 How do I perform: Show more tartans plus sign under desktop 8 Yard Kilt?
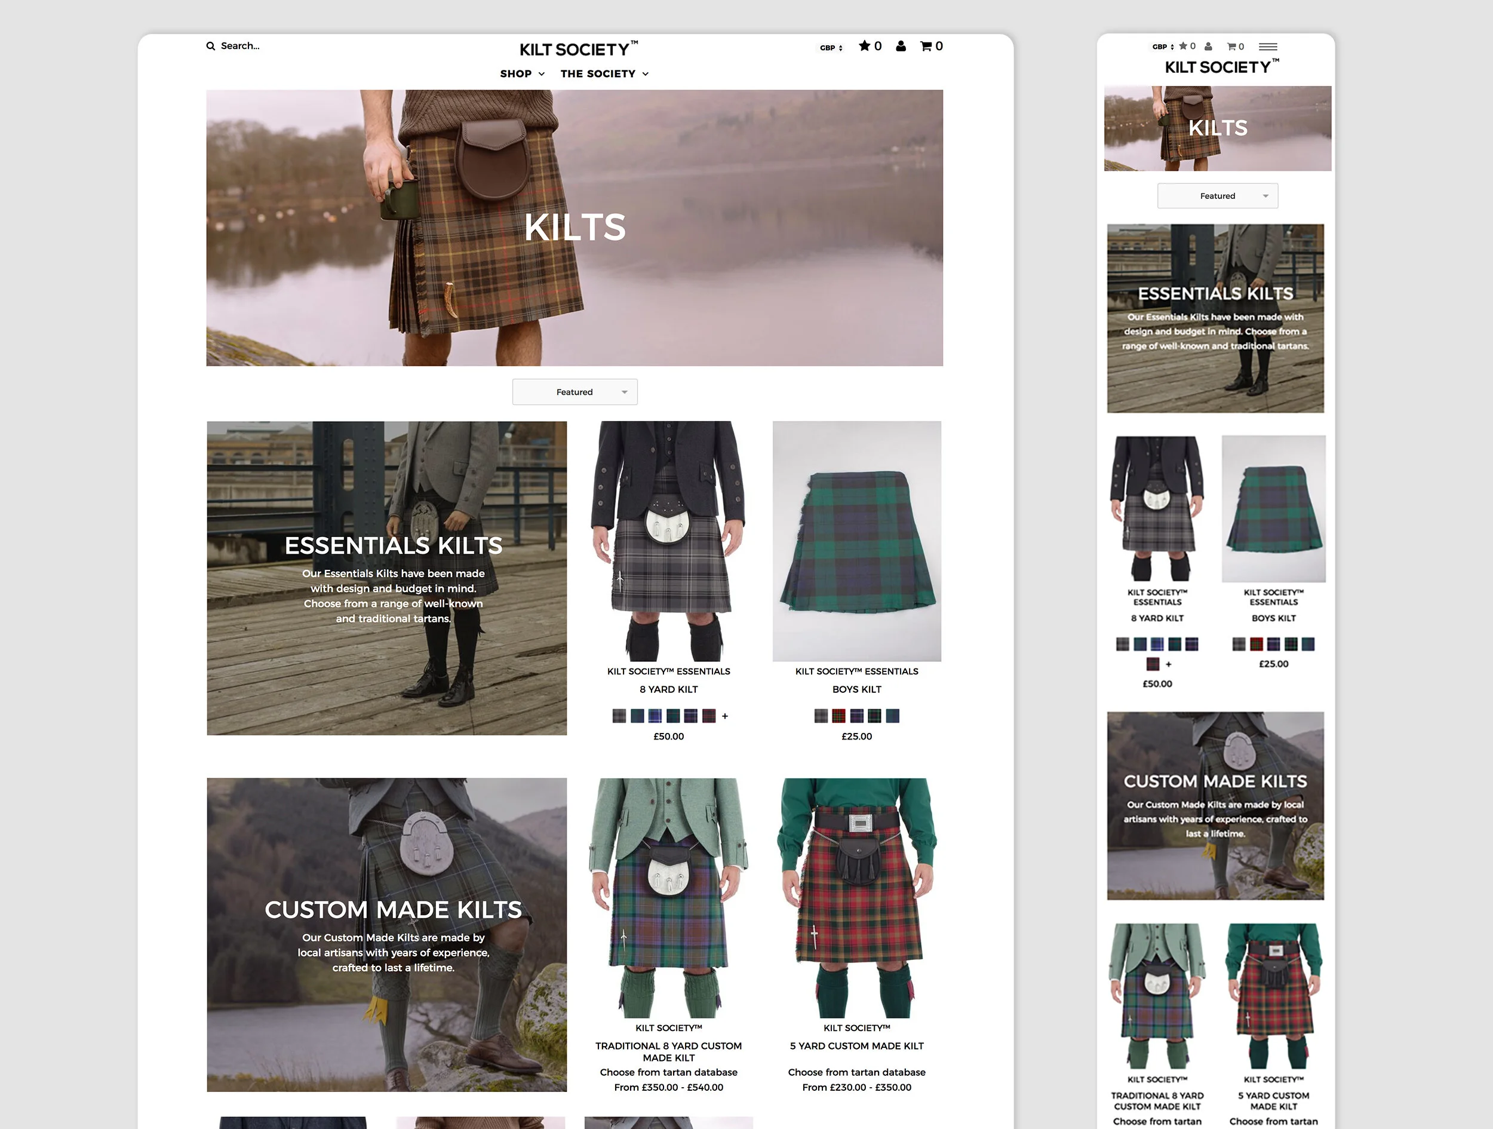725,716
